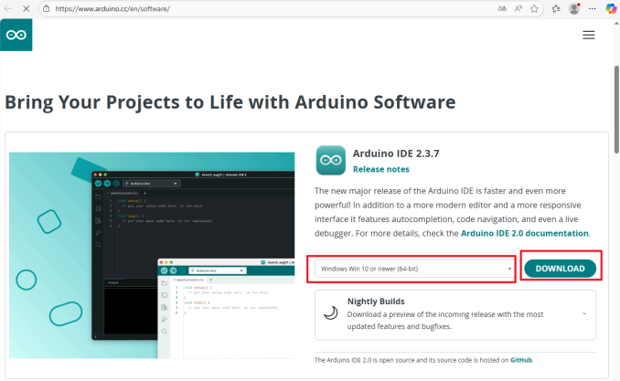Click the Arduino IDE 2.3.7 app icon

[x=330, y=160]
